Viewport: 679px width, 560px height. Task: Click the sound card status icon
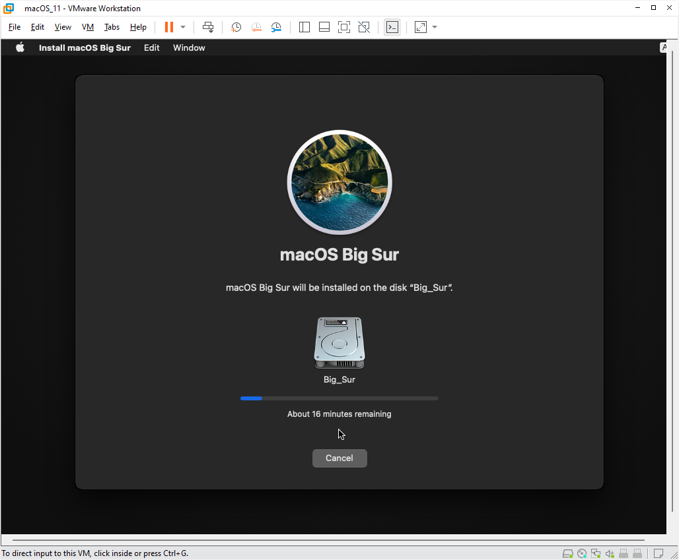click(x=610, y=553)
